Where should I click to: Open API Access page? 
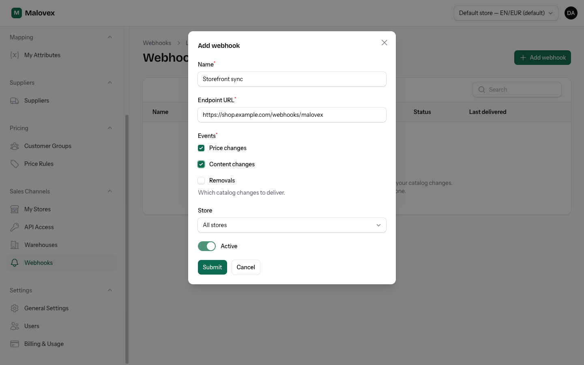click(x=62, y=227)
